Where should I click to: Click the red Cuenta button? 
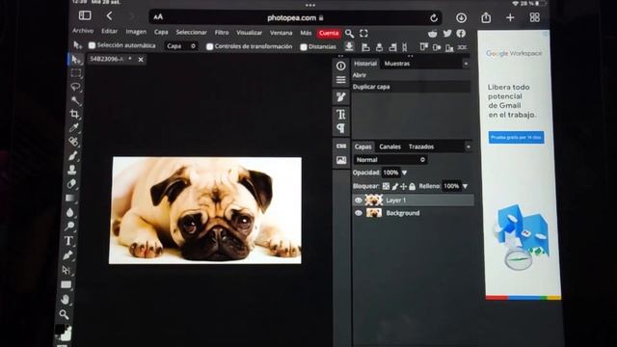pyautogui.click(x=329, y=33)
